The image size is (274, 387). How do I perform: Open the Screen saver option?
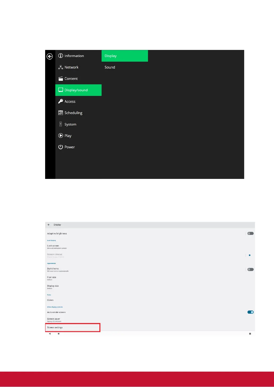[54, 320]
